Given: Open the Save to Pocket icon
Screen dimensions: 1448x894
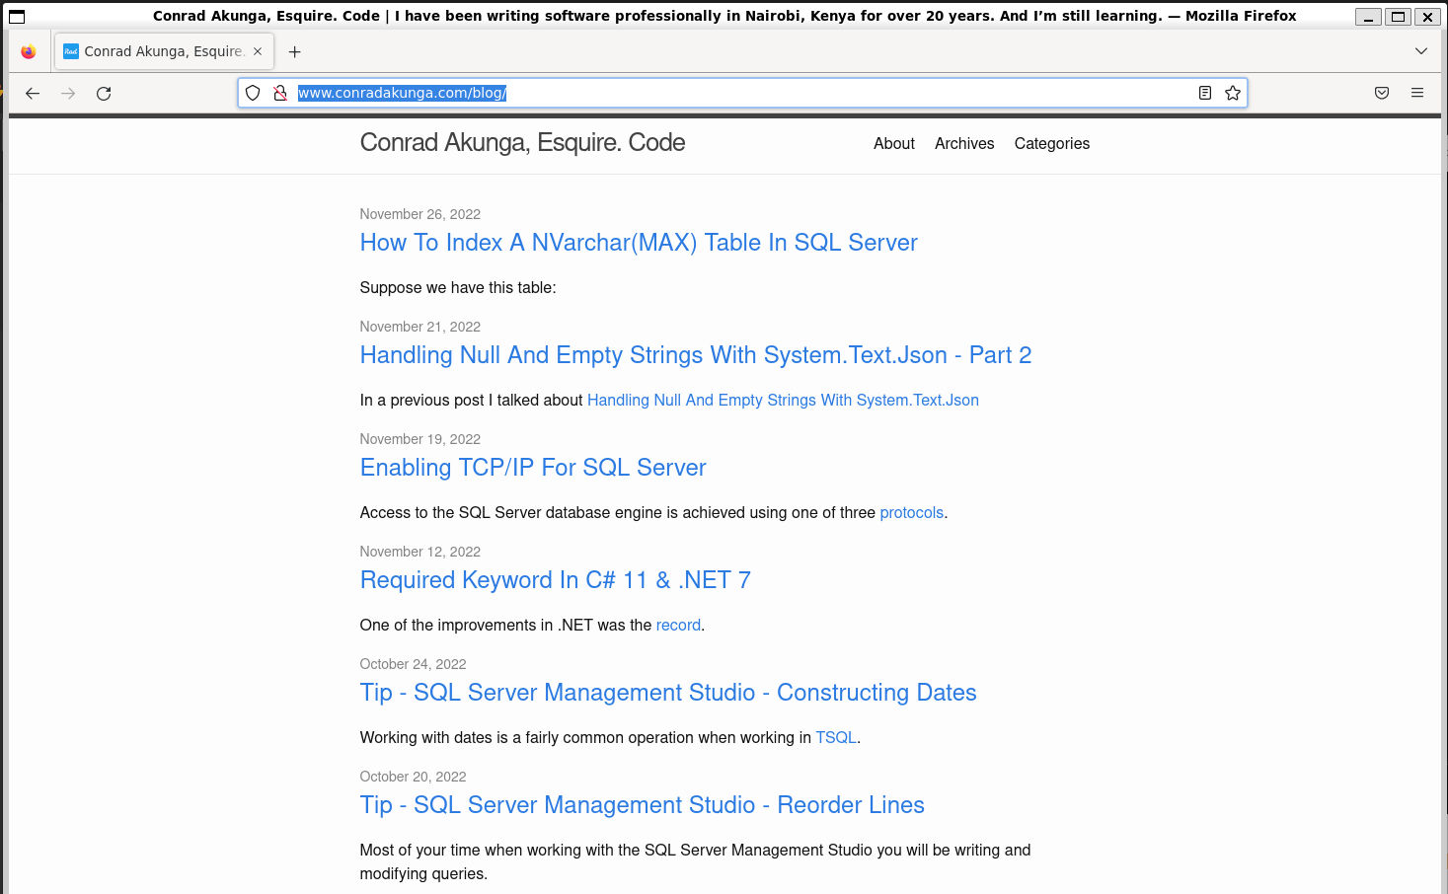Looking at the screenshot, I should coord(1382,93).
